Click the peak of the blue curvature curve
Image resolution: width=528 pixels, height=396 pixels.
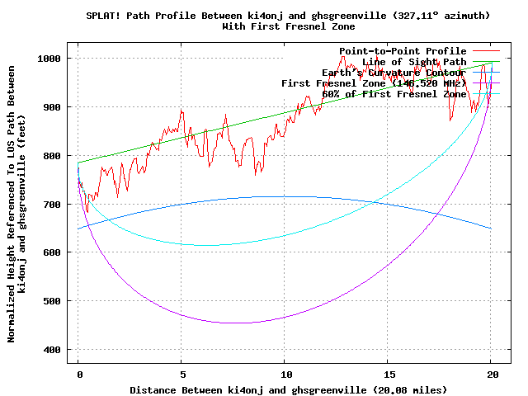coord(285,196)
